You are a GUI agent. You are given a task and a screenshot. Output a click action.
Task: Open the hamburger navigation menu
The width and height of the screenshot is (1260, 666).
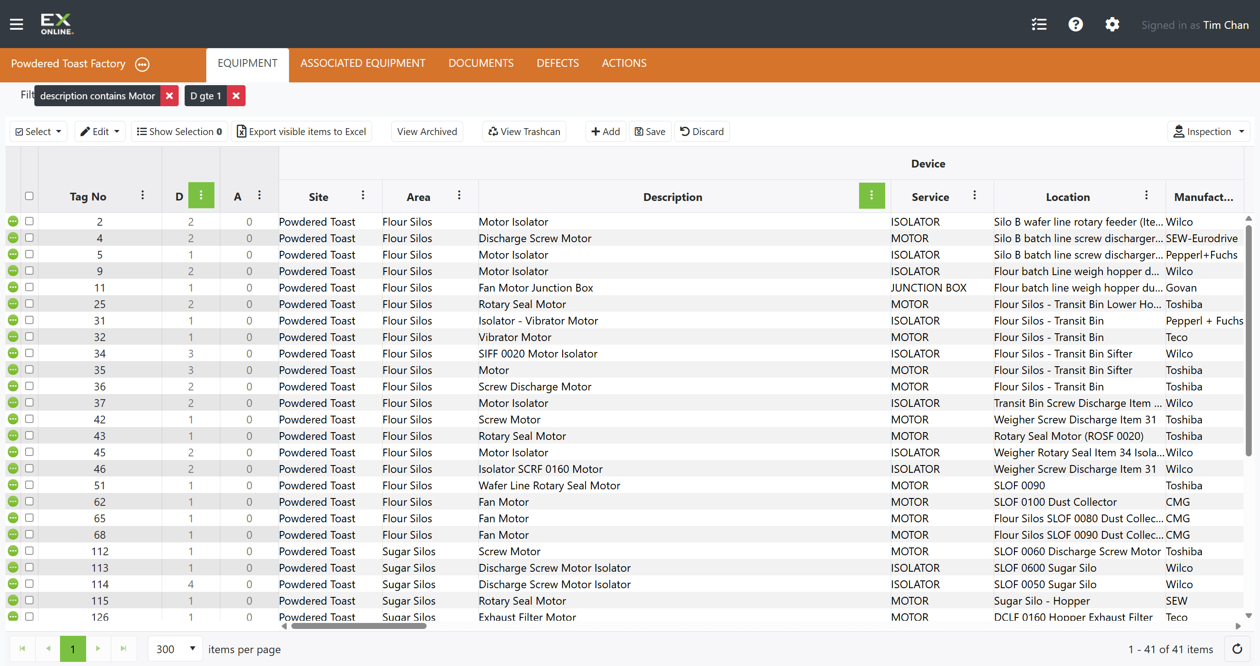coord(16,24)
